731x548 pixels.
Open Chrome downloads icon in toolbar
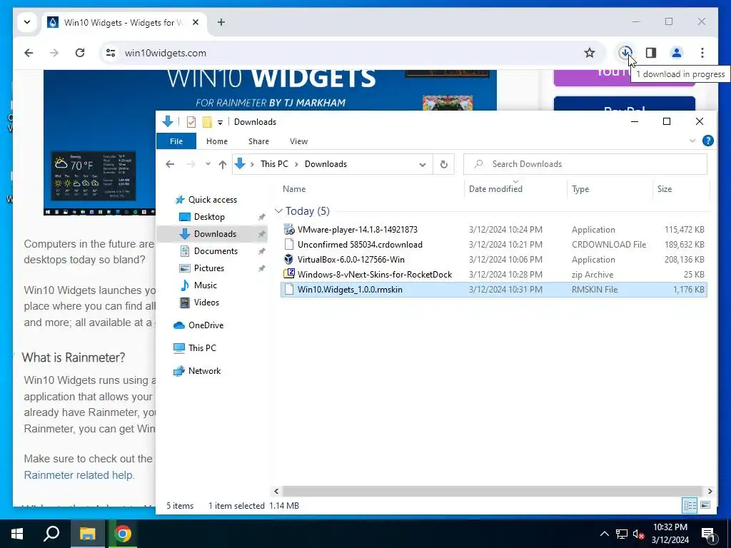(x=625, y=53)
